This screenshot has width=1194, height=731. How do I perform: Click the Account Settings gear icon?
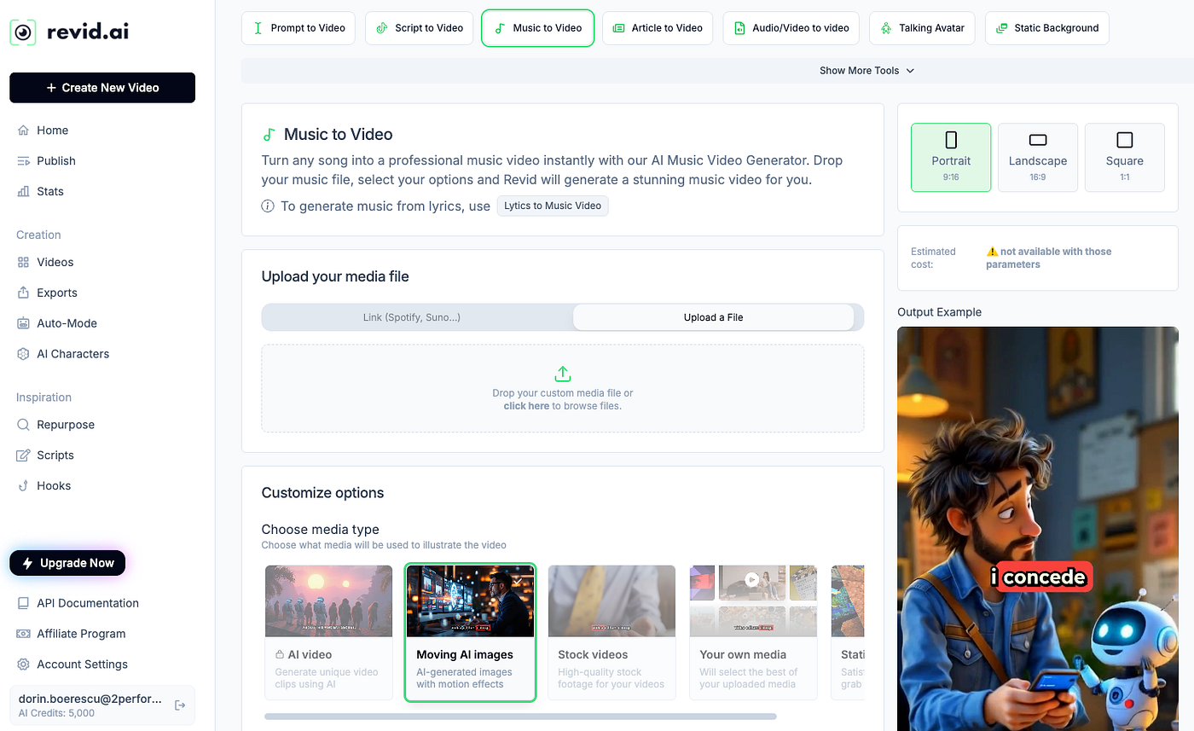point(23,664)
